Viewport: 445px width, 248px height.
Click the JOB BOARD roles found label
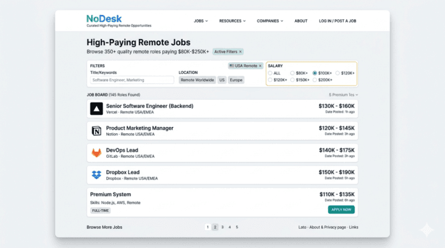[x=113, y=95]
